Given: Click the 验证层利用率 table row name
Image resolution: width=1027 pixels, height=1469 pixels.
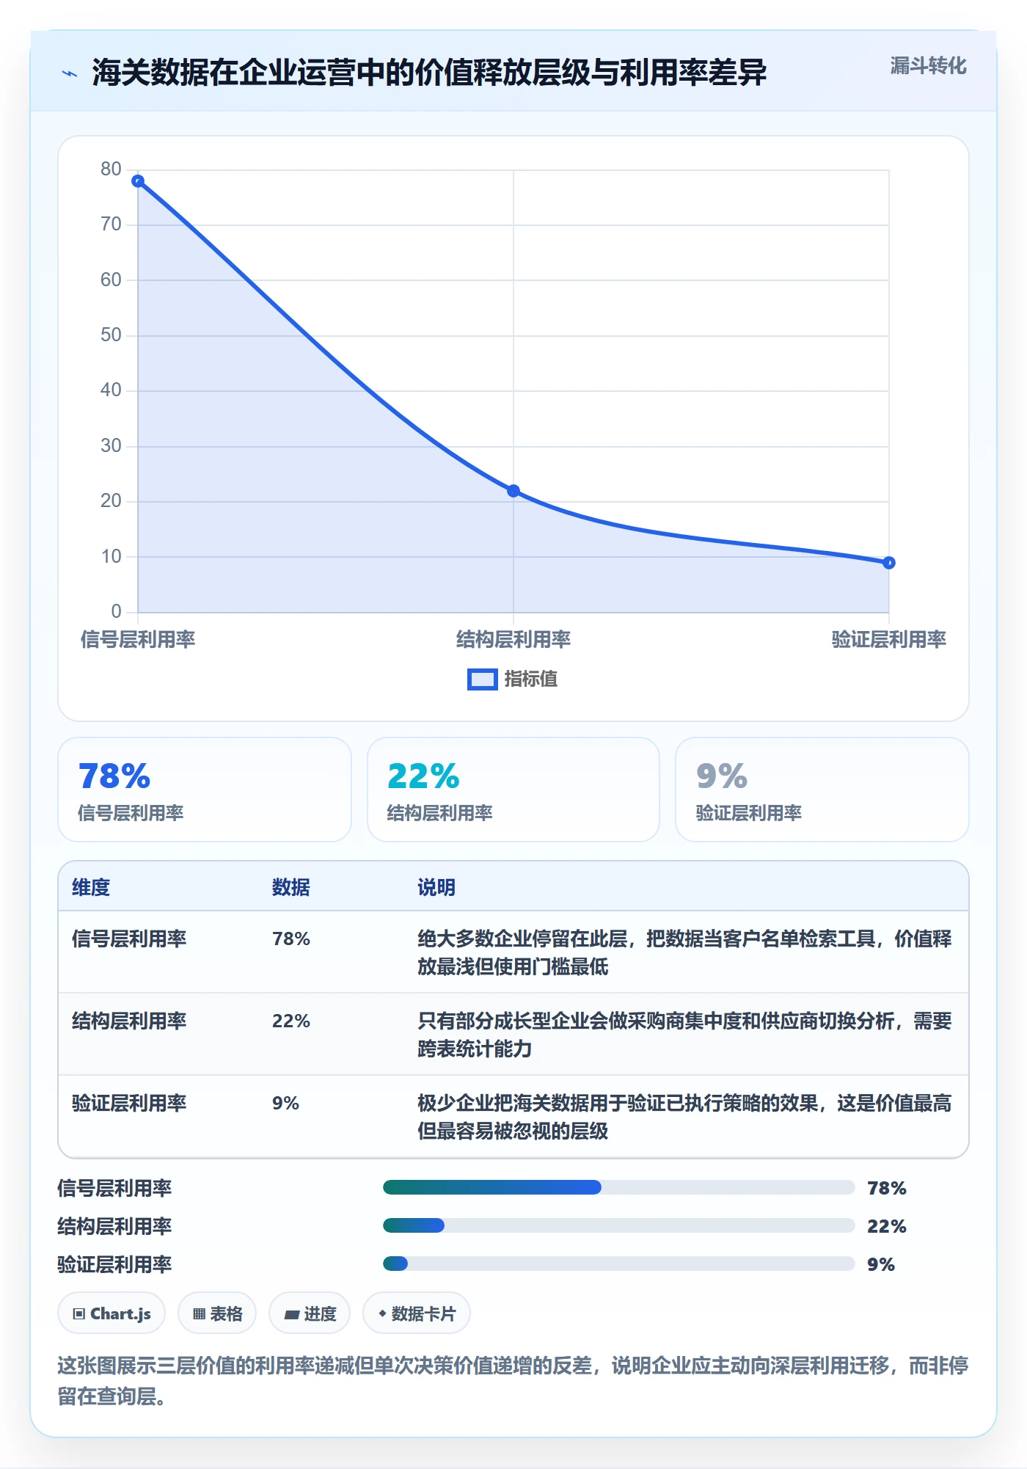Looking at the screenshot, I should coord(129,1103).
